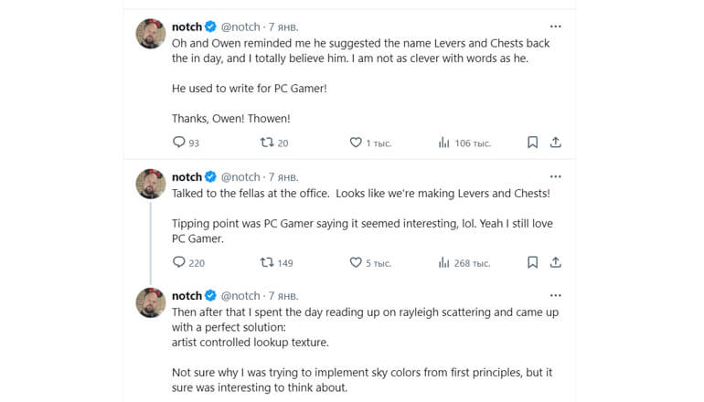This screenshot has width=704, height=402.
Task: Click the @notch handle on the third tweet
Action: [240, 296]
